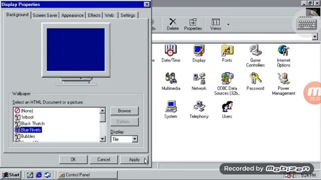Image resolution: width=321 pixels, height=180 pixels.
Task: Open the Multimedia icon
Action: point(171,81)
